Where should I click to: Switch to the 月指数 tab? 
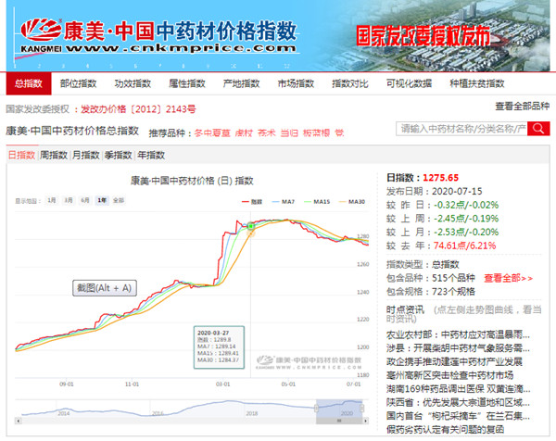pos(86,155)
